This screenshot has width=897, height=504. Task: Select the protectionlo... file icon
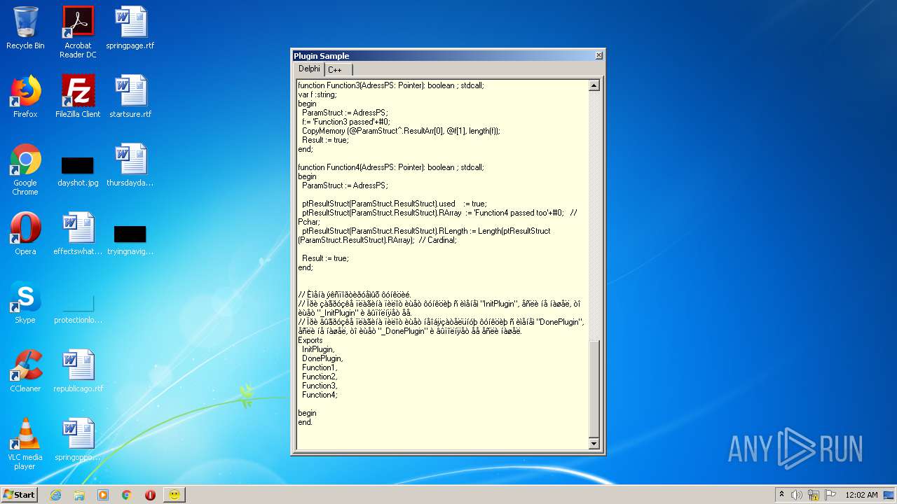pos(78,309)
